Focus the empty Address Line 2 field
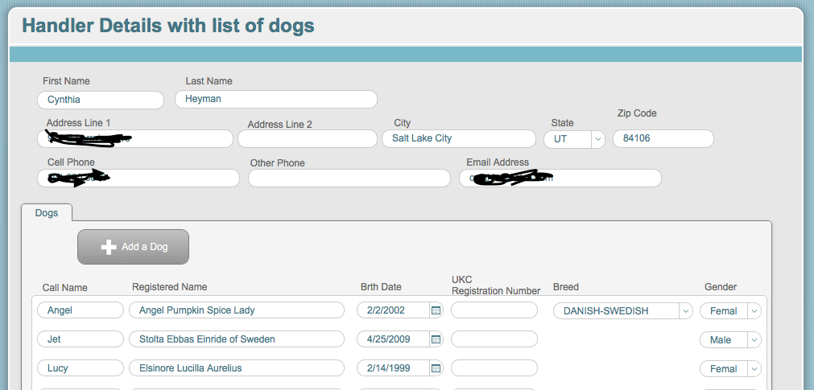The width and height of the screenshot is (814, 390). [x=308, y=138]
